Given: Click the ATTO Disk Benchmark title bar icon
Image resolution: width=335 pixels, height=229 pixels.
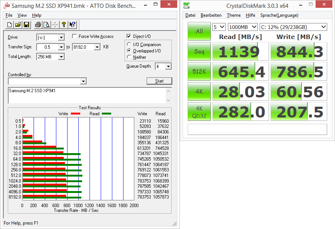Looking at the screenshot, I should [x=7, y=6].
